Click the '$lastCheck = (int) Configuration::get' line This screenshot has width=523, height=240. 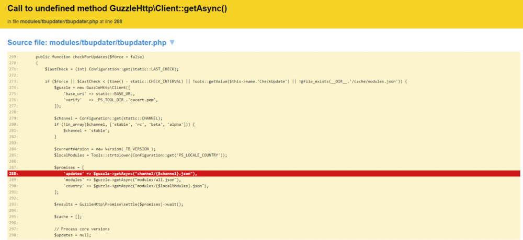[111, 69]
